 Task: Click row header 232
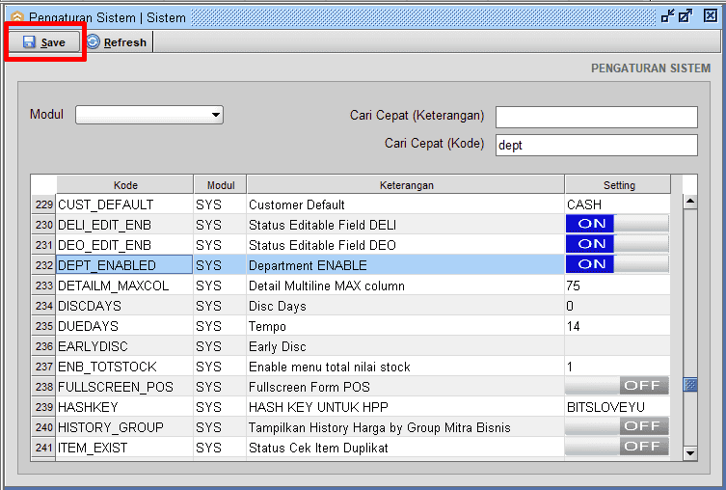44,265
